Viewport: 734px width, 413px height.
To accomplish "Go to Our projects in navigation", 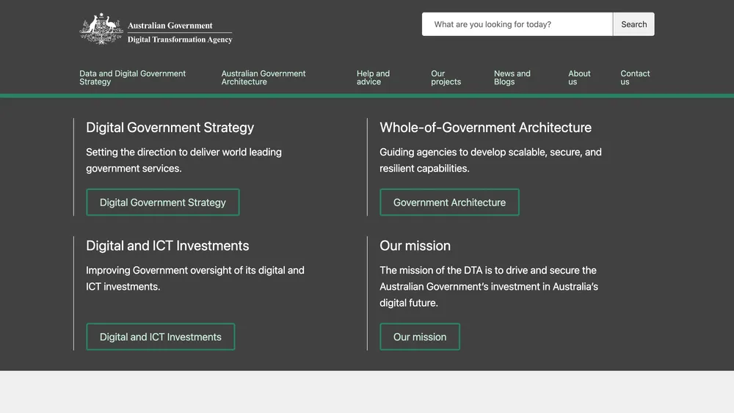I will coord(446,78).
